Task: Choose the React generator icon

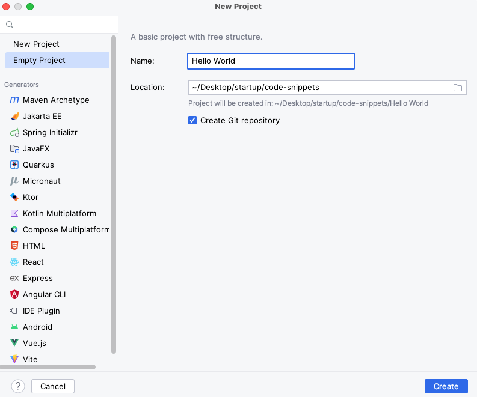Action: click(x=14, y=262)
